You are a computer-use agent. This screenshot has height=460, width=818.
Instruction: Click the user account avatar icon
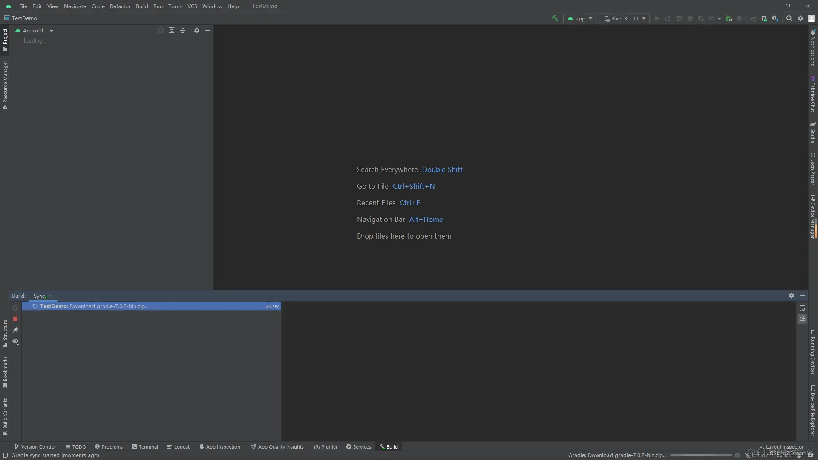(x=812, y=18)
